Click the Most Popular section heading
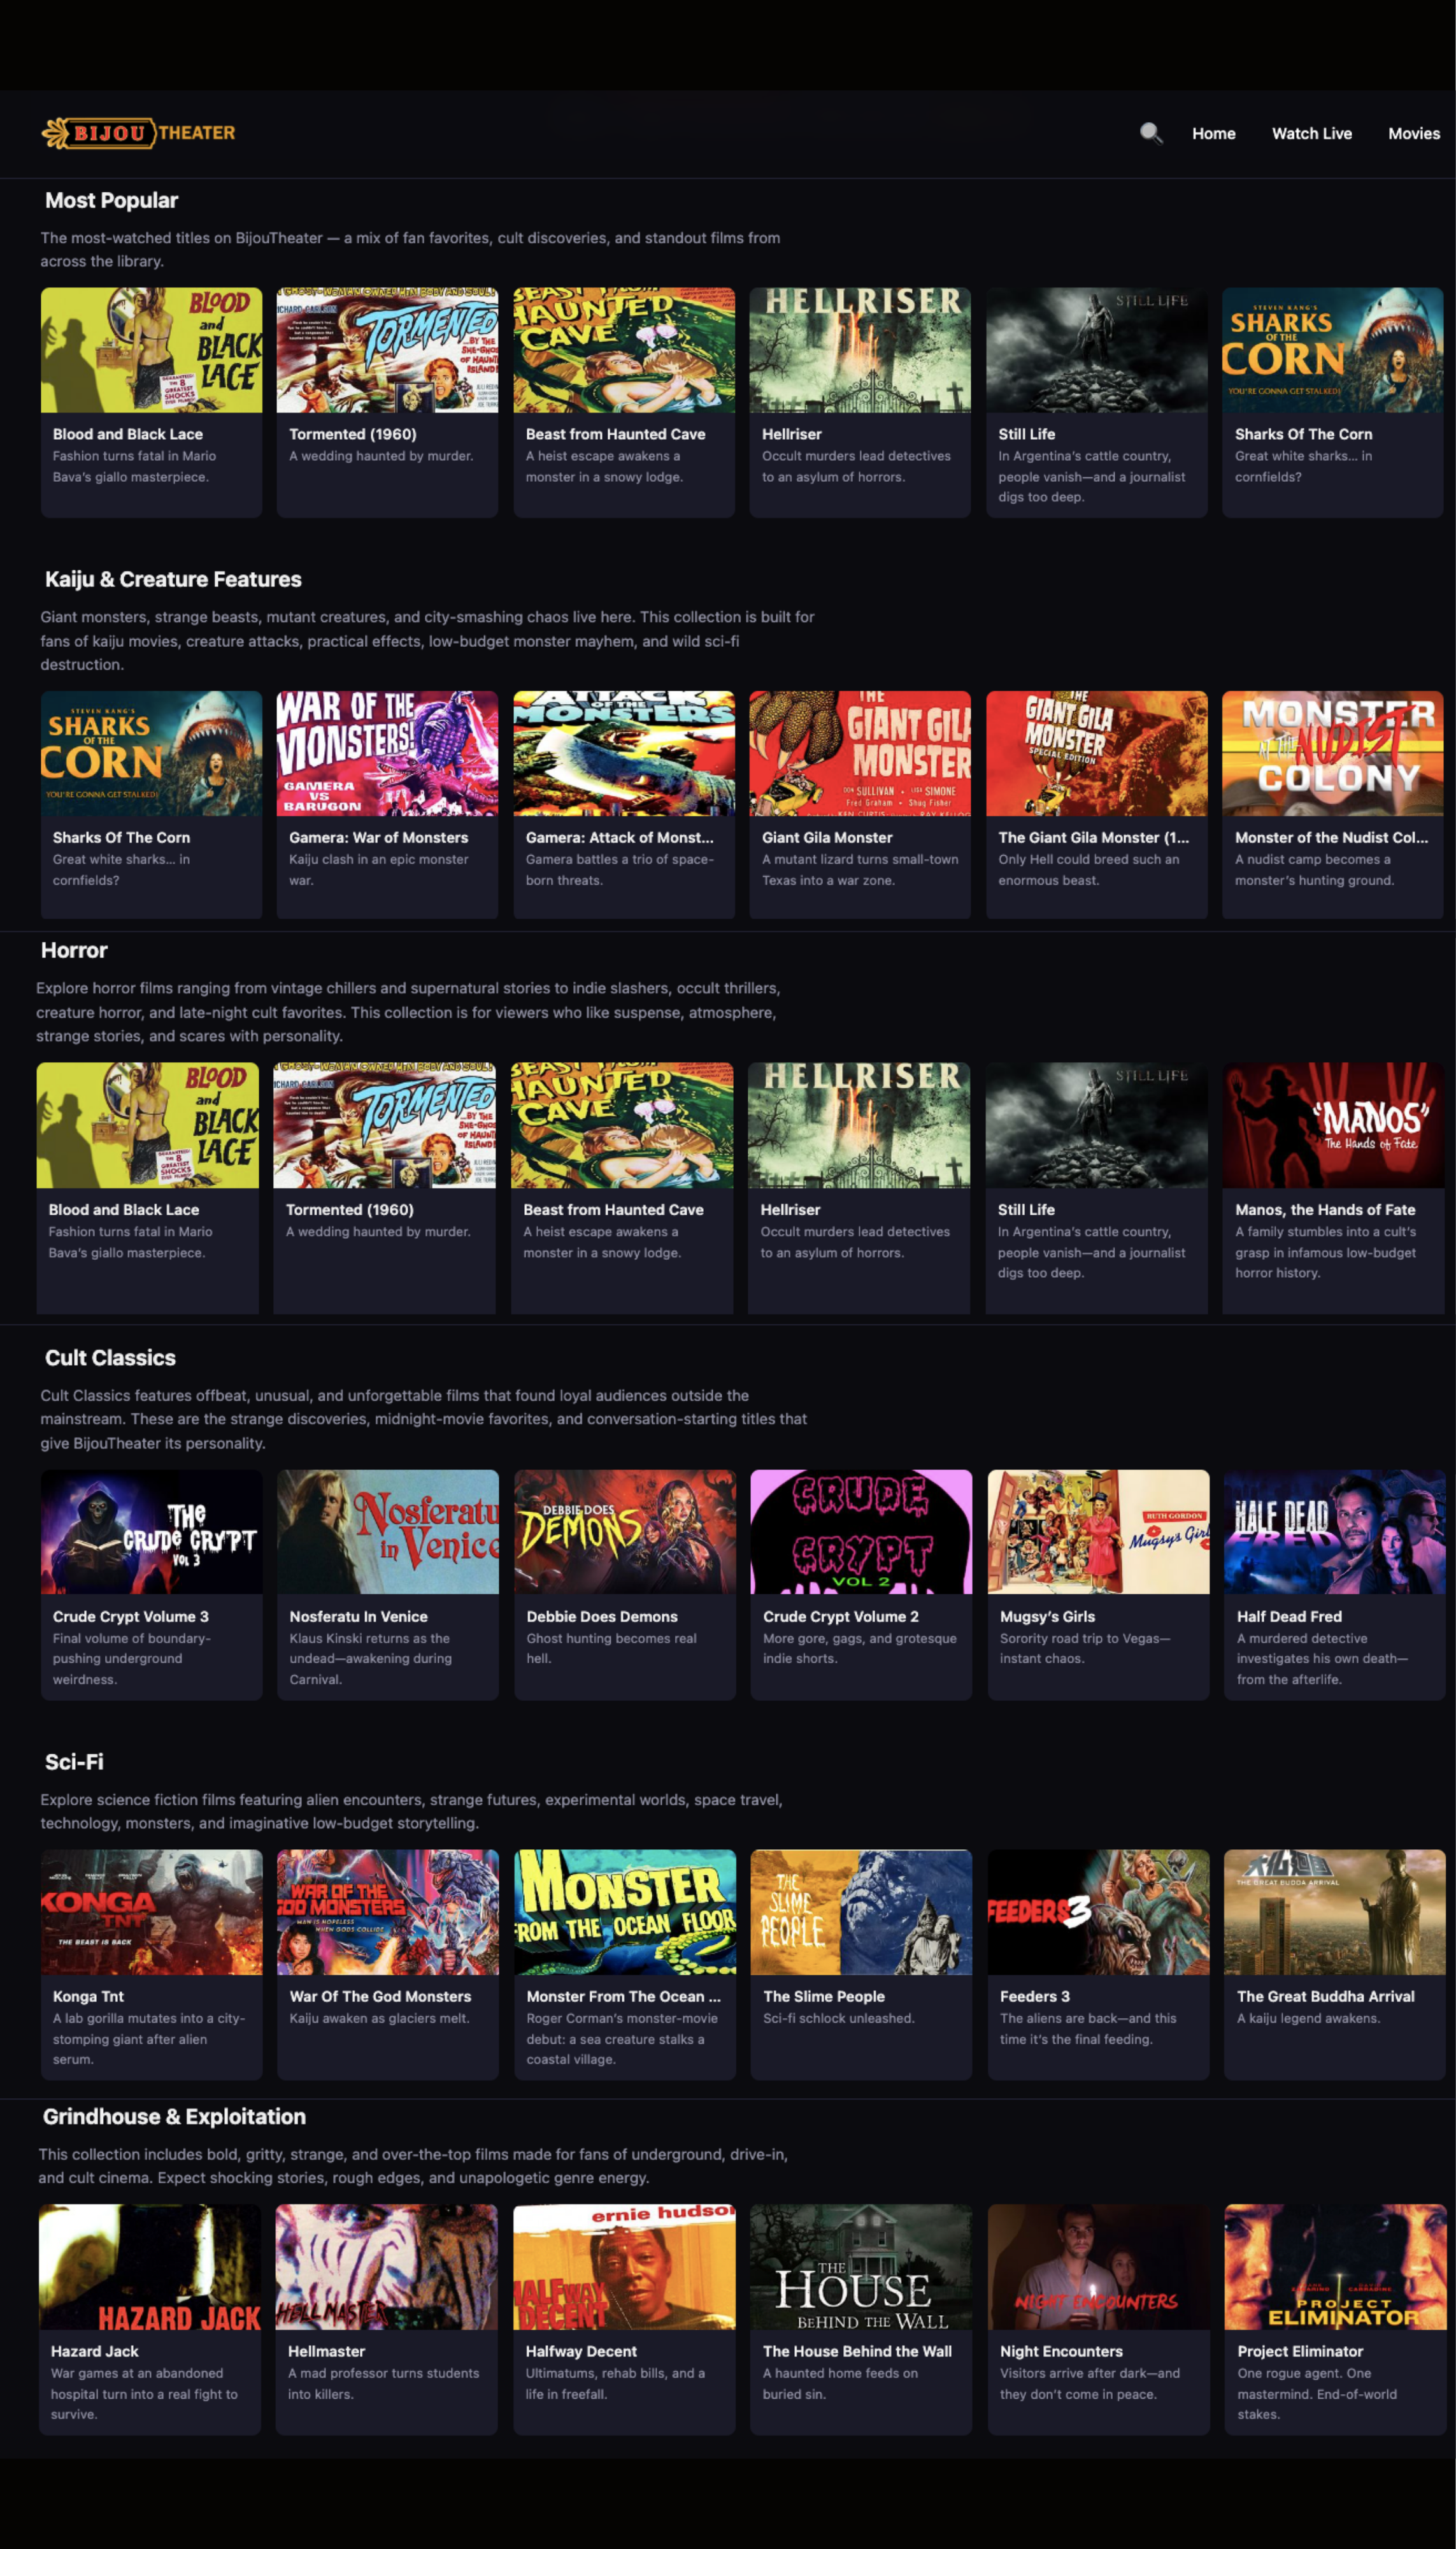1456x2549 pixels. (111, 200)
